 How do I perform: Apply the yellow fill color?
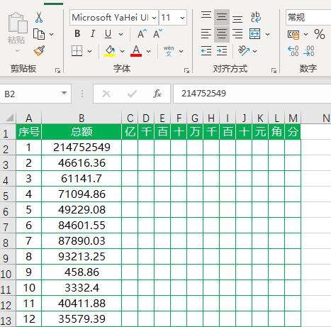[110, 51]
